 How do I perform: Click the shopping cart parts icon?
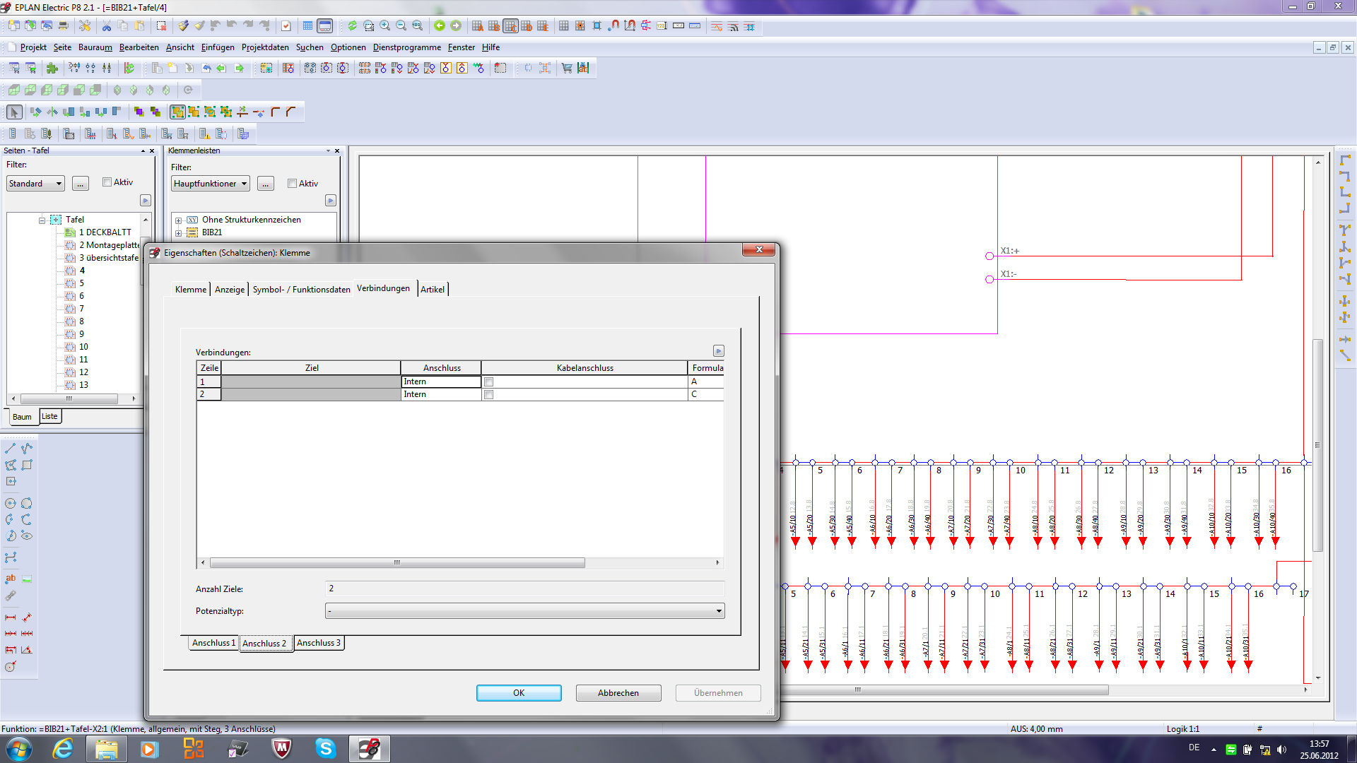pos(567,68)
